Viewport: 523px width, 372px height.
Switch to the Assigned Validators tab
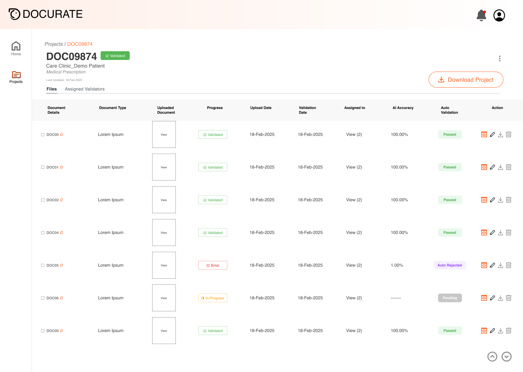[85, 89]
